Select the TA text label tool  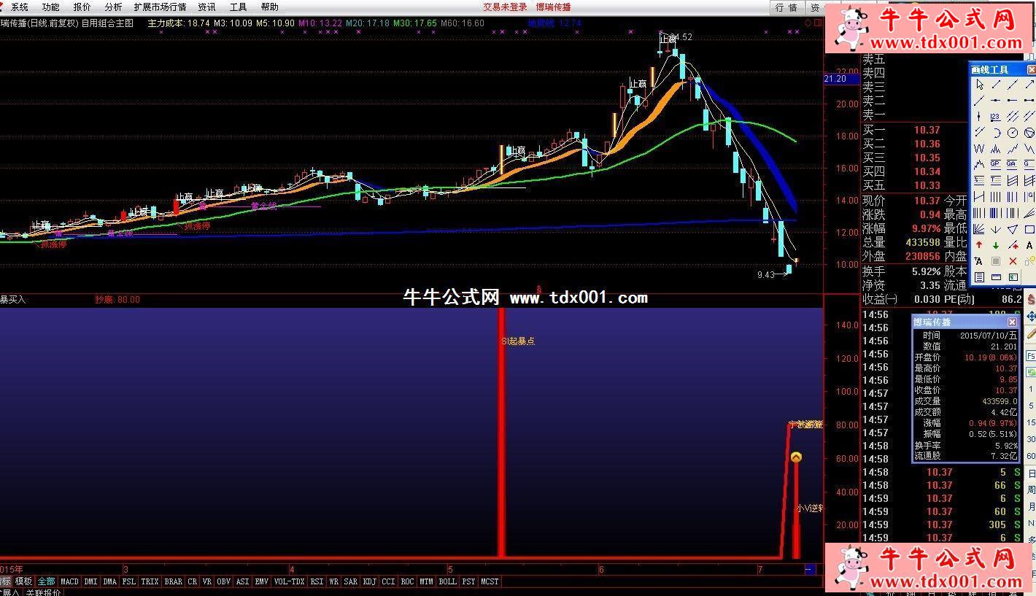pyautogui.click(x=980, y=260)
